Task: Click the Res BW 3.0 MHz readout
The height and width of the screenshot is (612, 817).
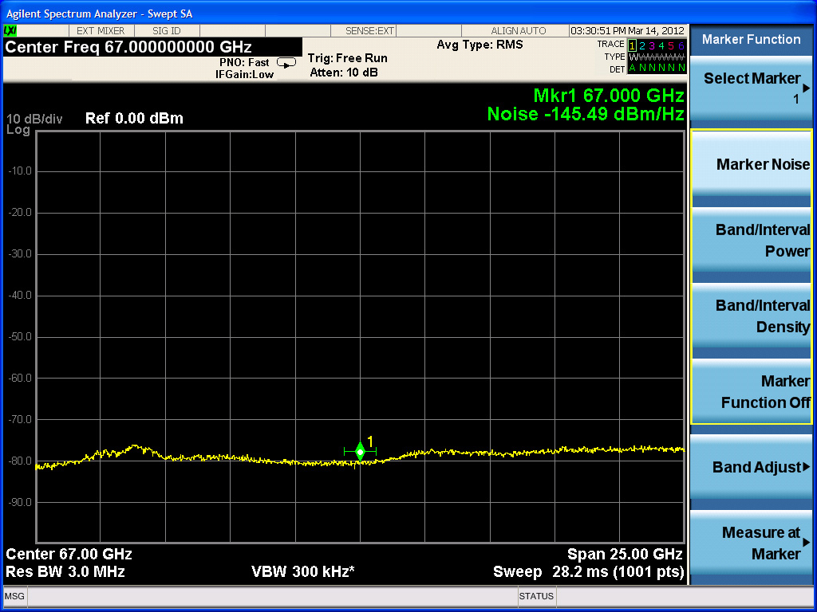Action: pos(65,571)
